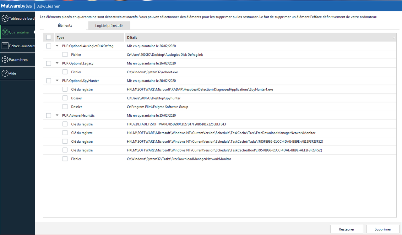
Task: Sort by the Type column header
Action: tap(90, 38)
